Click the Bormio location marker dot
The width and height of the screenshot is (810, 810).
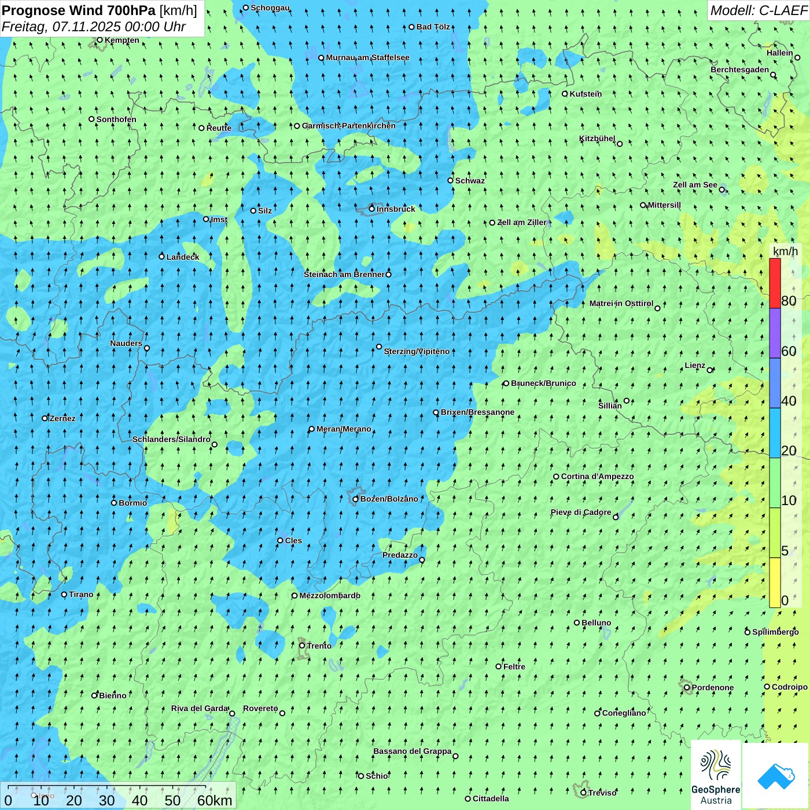(114, 503)
